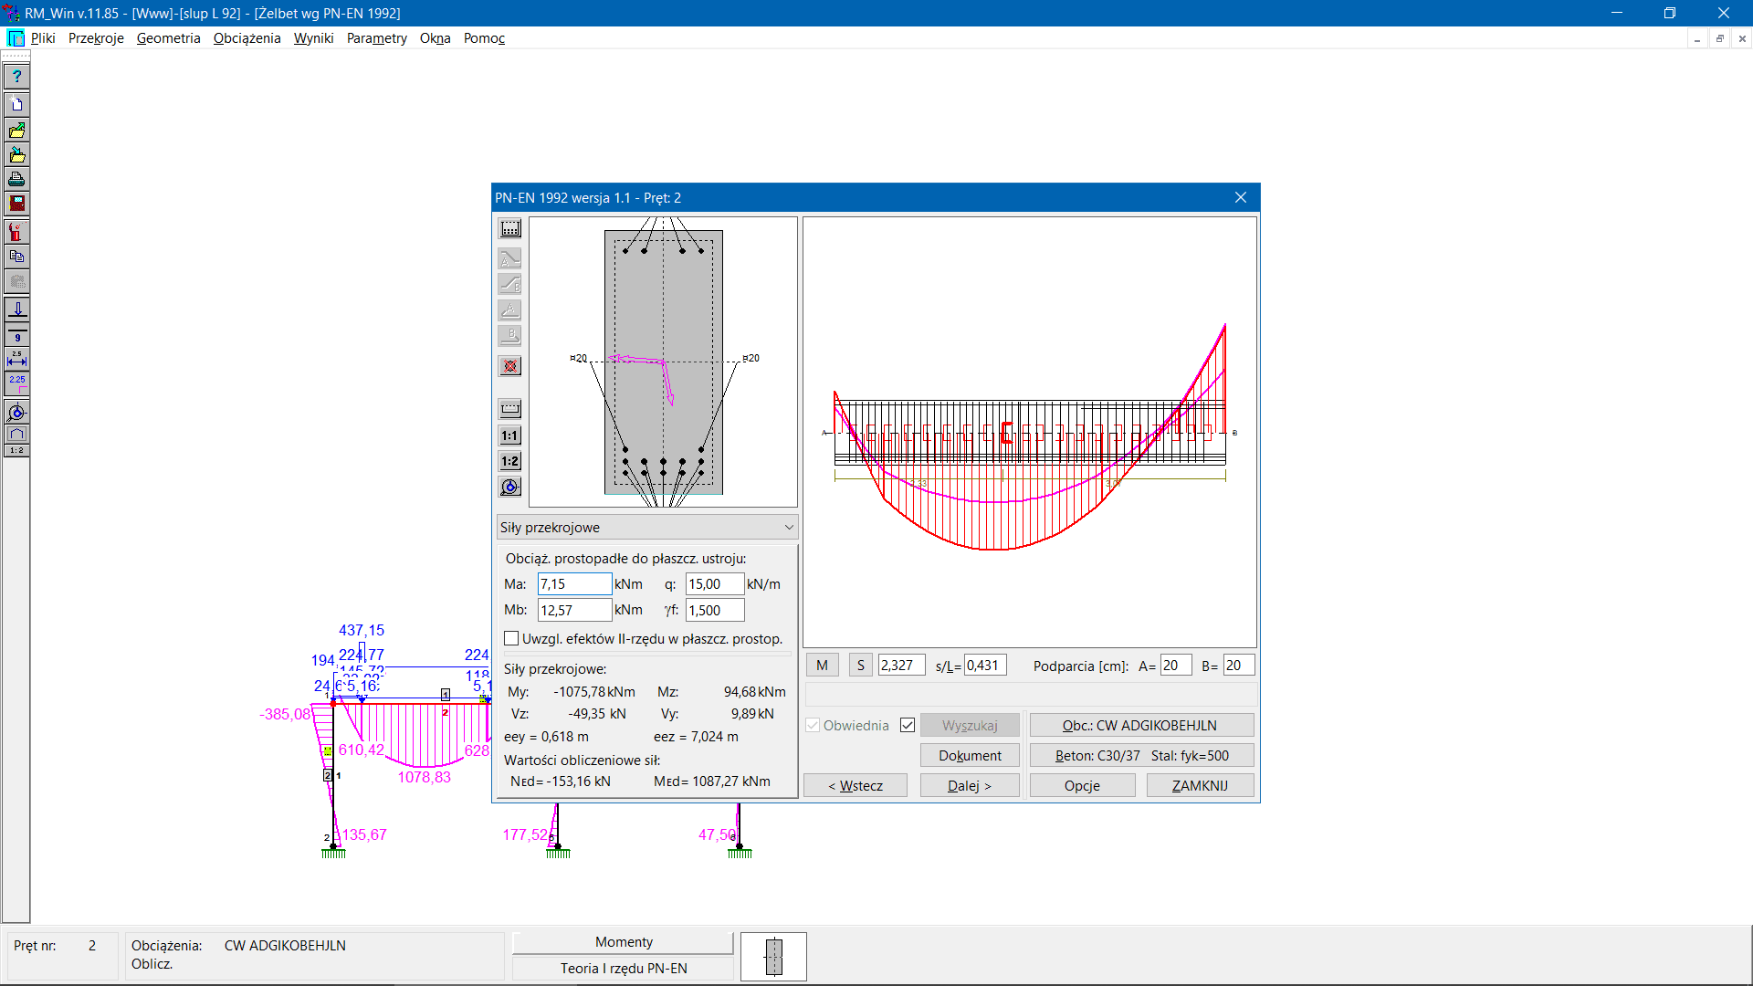Click the arch shape icon in left toolbar

point(16,435)
